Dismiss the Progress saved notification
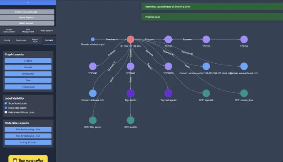Screen dimensions: 283x162 click(212, 17)
